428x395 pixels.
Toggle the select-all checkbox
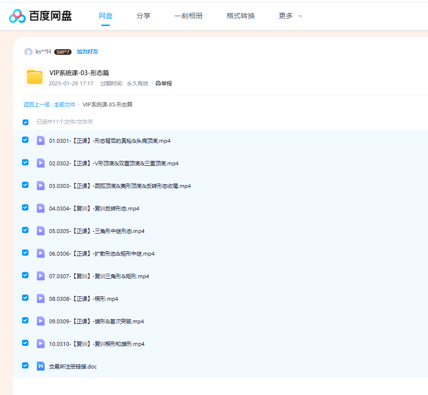pos(26,122)
